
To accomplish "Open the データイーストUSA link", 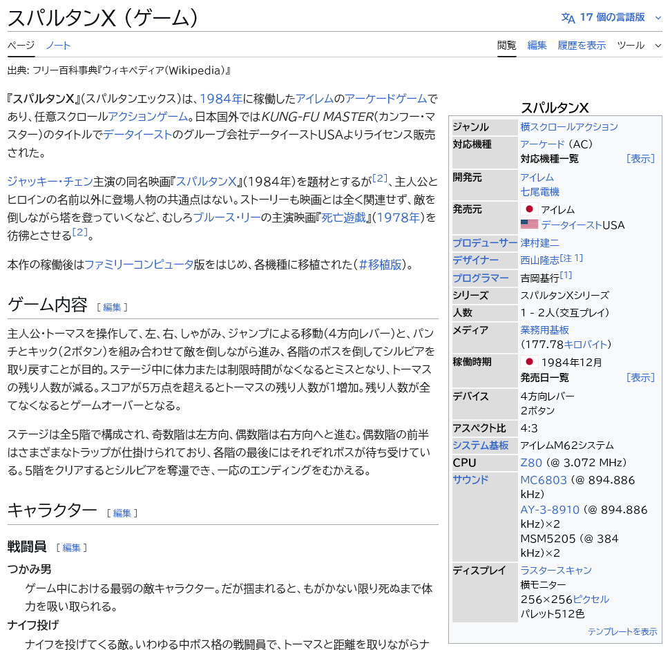I will (572, 224).
